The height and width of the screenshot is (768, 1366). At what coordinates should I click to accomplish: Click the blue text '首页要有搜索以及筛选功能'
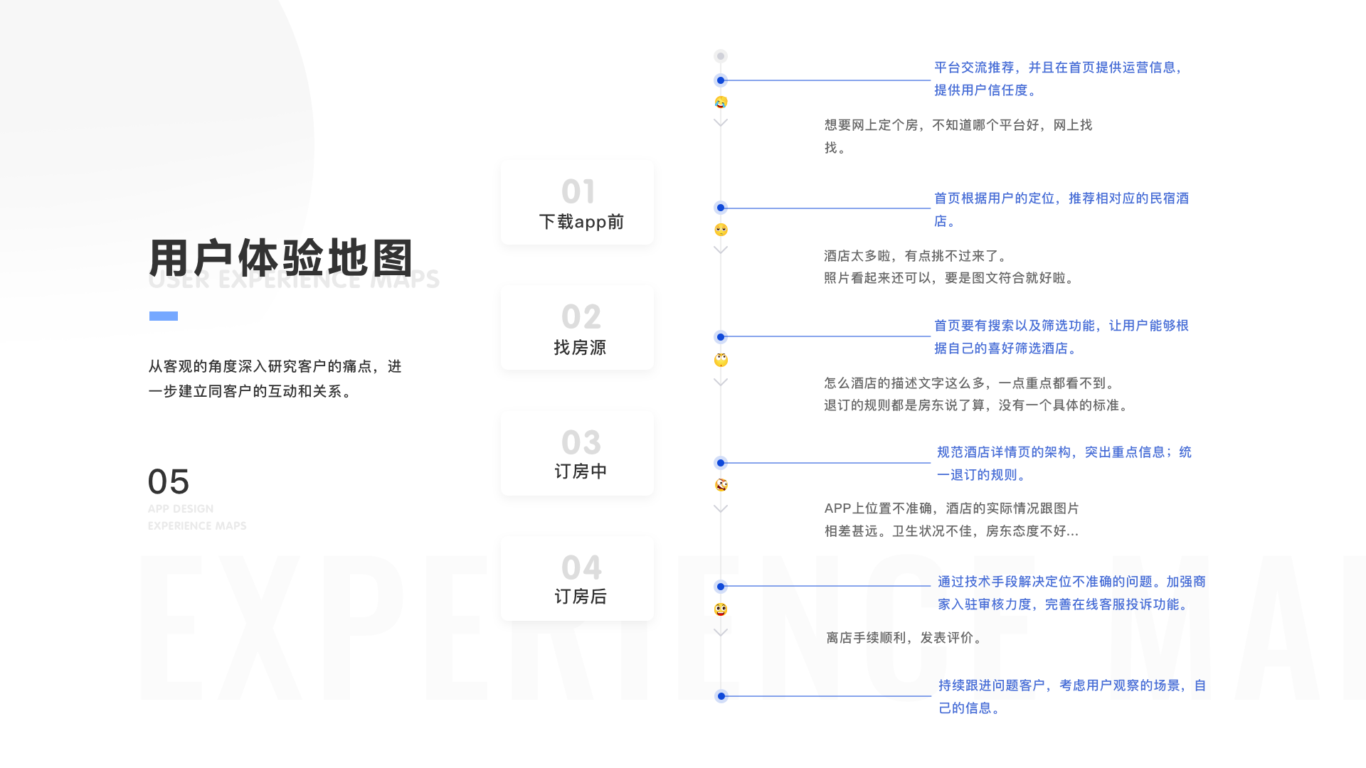click(x=1015, y=326)
